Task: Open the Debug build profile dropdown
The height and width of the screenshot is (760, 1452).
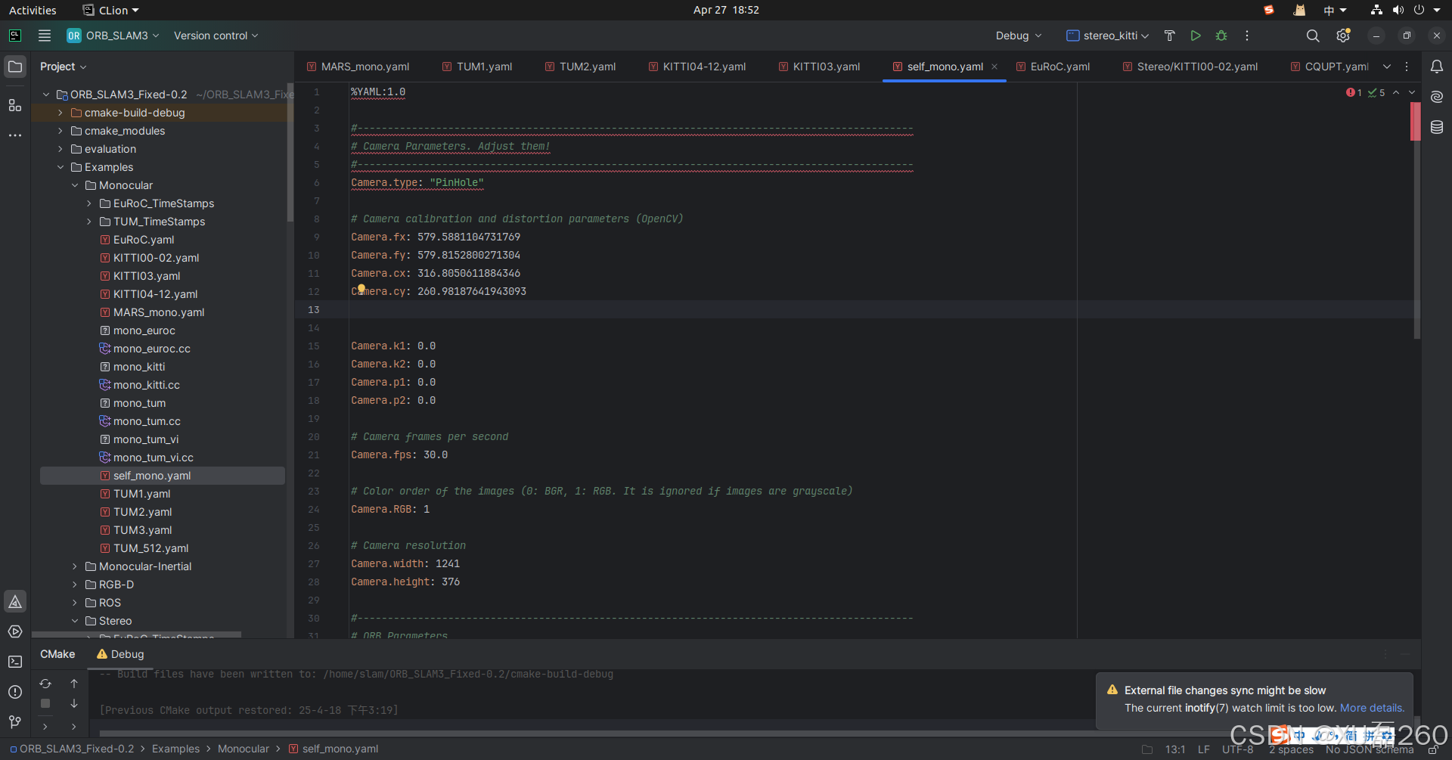Action: click(1019, 36)
